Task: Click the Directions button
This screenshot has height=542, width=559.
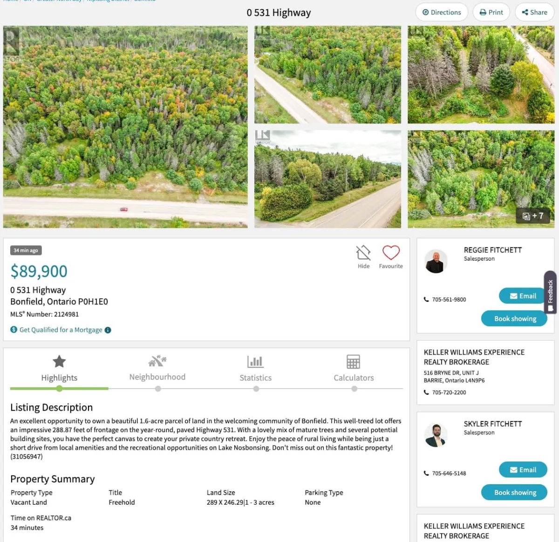Action: click(442, 13)
